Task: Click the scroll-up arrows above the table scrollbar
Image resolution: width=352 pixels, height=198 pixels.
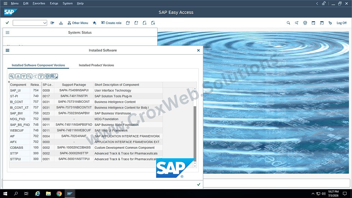Action: [195, 91]
